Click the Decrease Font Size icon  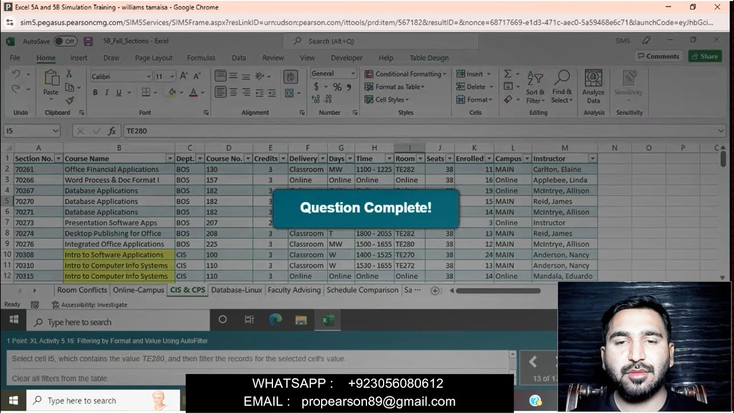[197, 76]
